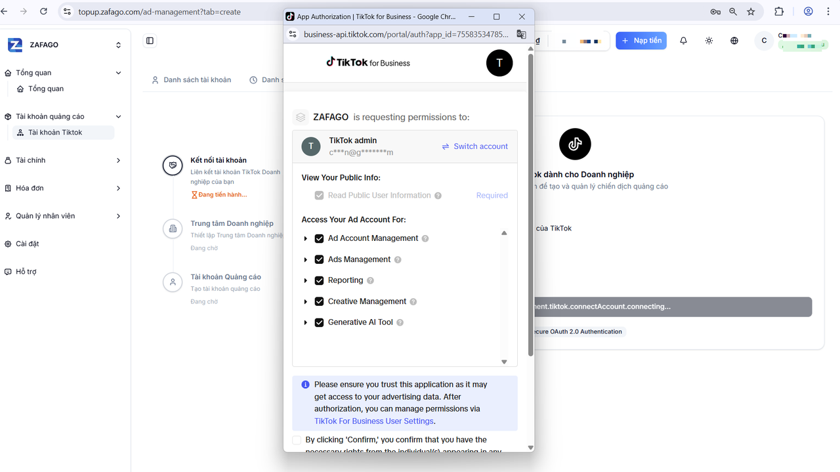The image size is (840, 472).
Task: Open the Chrome profile icon
Action: pos(808,12)
